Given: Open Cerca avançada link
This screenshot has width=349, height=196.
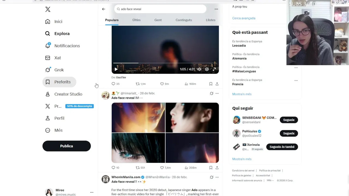Looking at the screenshot, I should (244, 18).
